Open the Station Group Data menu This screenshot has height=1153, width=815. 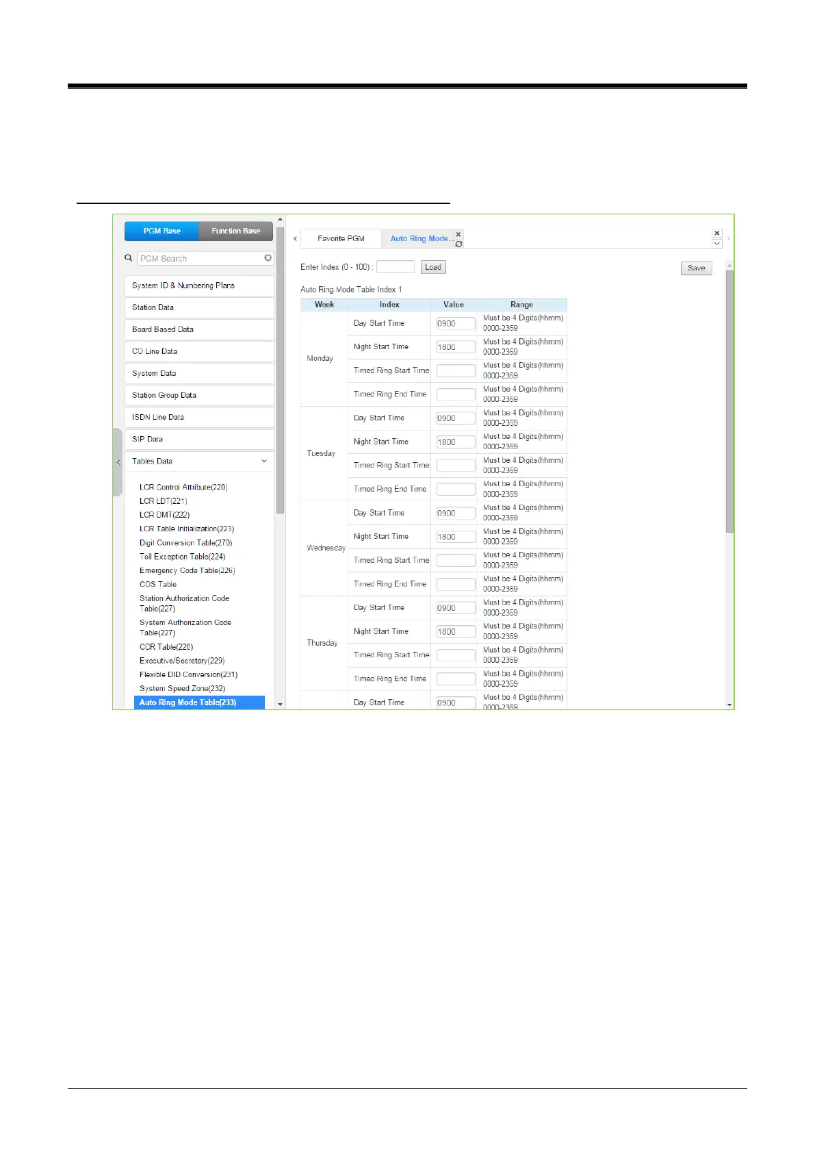point(199,395)
